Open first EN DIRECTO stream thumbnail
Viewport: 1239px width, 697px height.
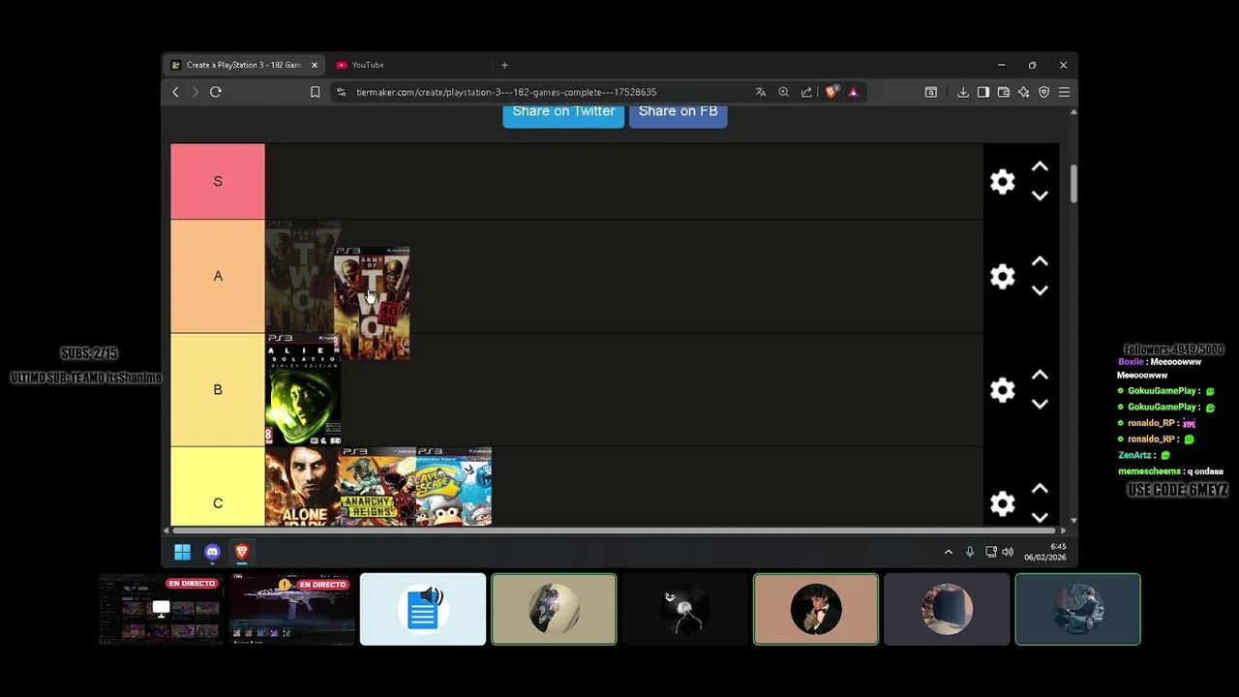pyautogui.click(x=161, y=609)
